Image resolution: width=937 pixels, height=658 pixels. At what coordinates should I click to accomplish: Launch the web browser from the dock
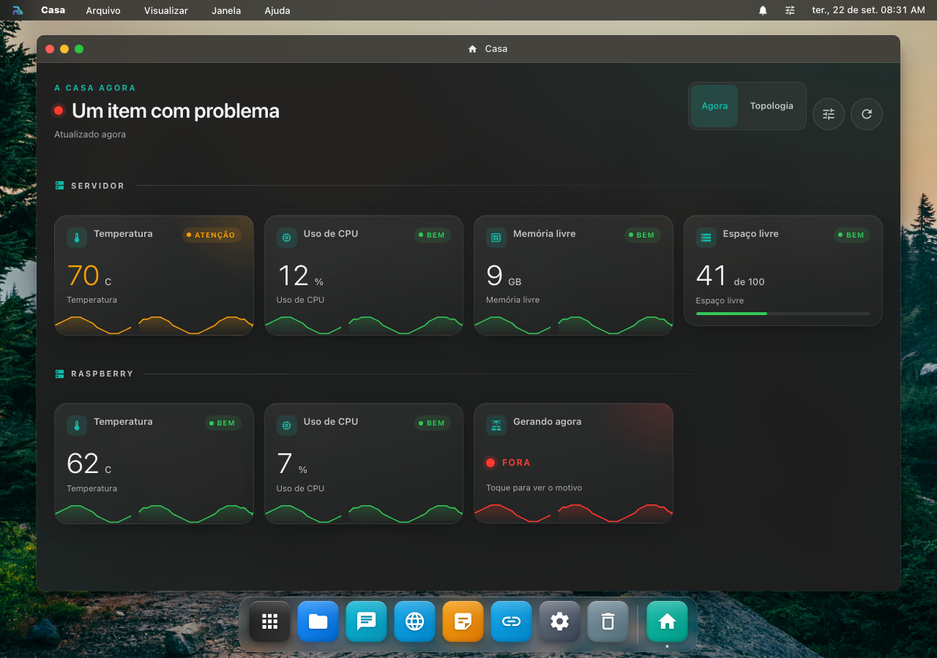pyautogui.click(x=415, y=621)
